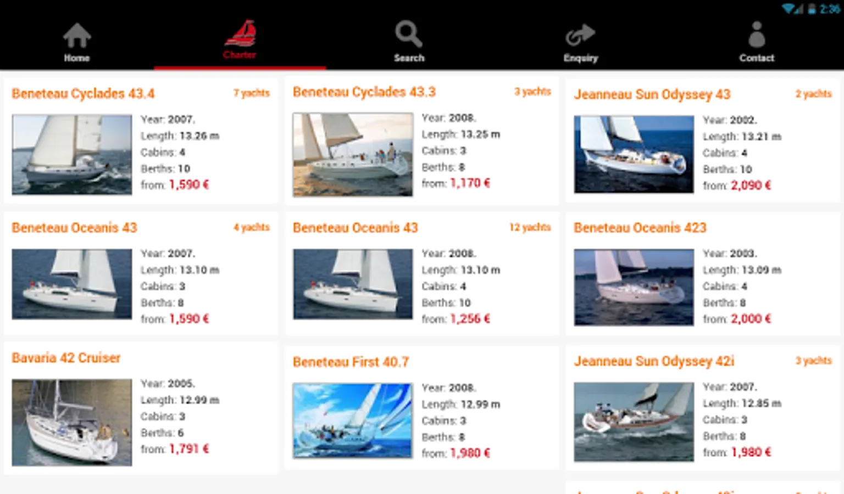This screenshot has height=494, width=844.
Task: Open the Bavaria 42 Cruiser title
Action: tap(66, 358)
